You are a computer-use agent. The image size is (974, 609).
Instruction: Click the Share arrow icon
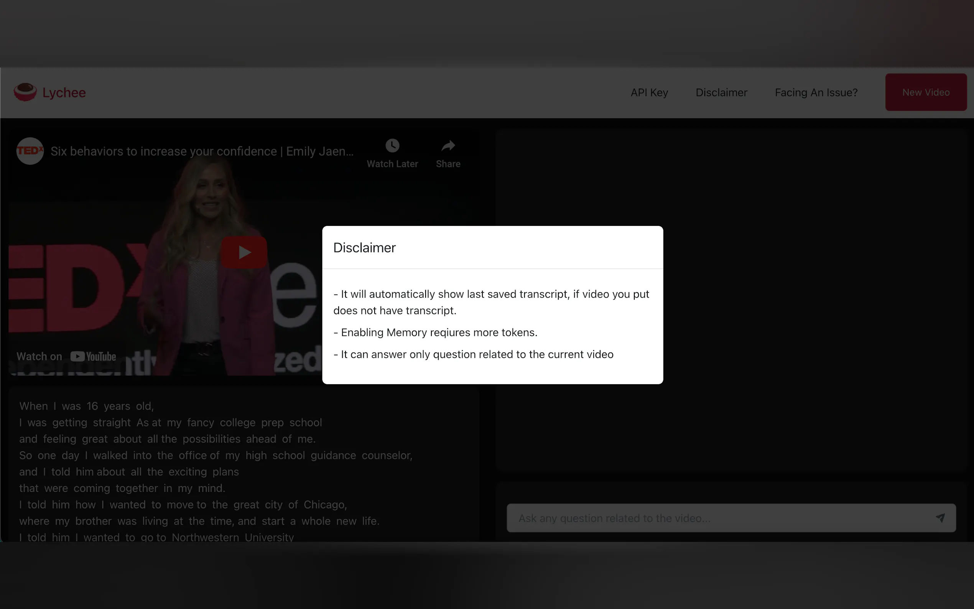[448, 146]
